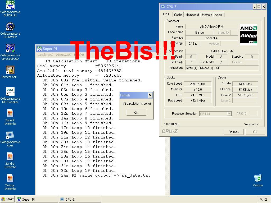This screenshot has width=271, height=203.
Task: Close the CPU-Z window
Action: coord(264,7)
